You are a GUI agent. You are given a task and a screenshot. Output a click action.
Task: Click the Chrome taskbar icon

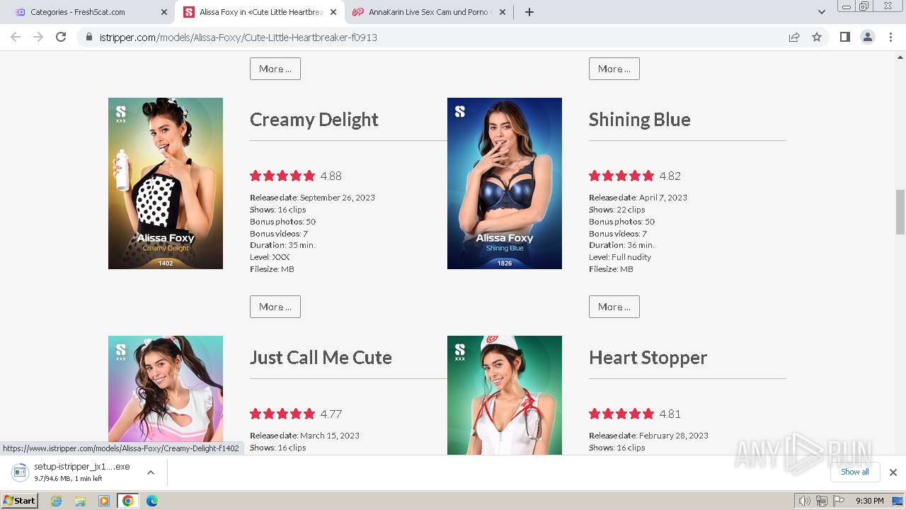point(128,501)
